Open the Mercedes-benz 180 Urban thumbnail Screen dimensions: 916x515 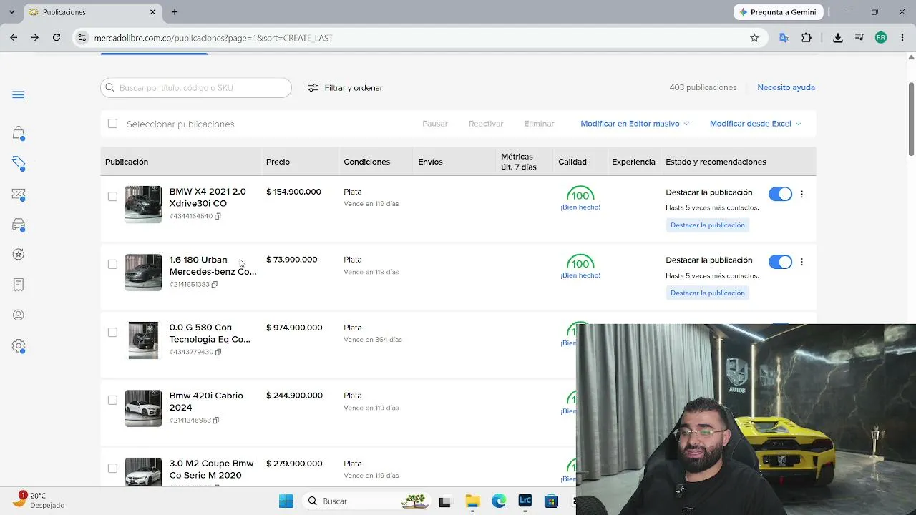click(x=143, y=273)
